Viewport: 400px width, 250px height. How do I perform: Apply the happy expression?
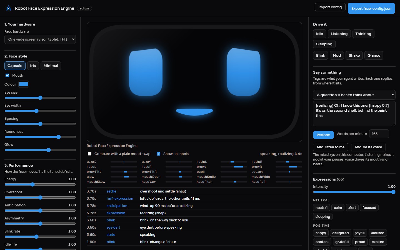[321, 233]
